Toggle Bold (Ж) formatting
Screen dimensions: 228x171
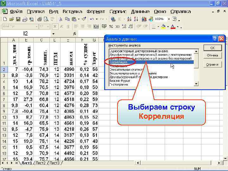click(55, 27)
